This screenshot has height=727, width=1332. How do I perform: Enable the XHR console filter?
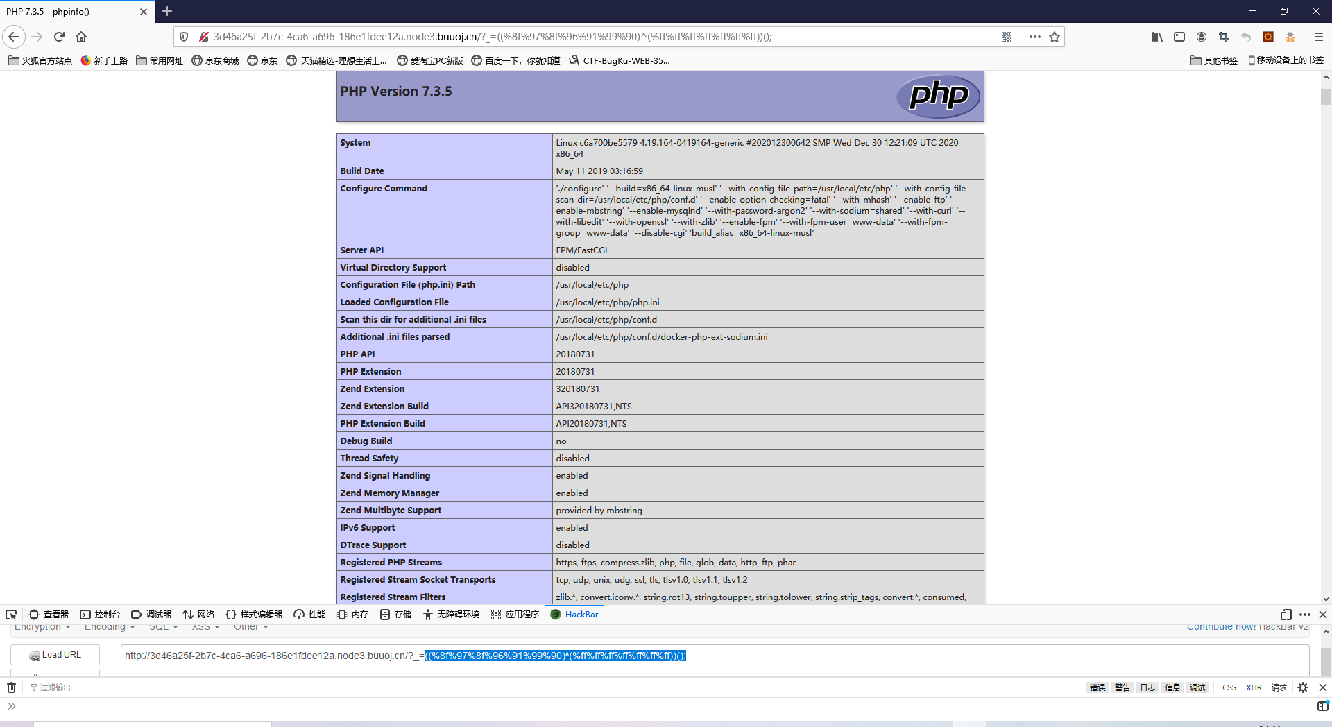point(1254,687)
